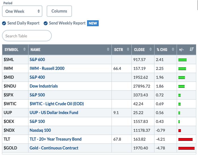The image size is (198, 156).
Task: Click the red change bar for Nasdaq 100
Action: point(180,131)
